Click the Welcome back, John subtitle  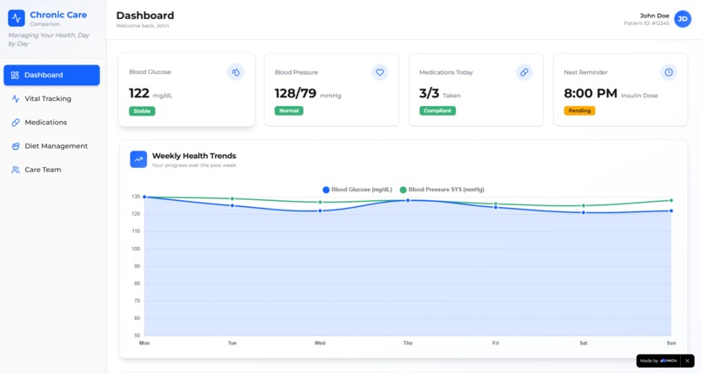click(x=142, y=26)
